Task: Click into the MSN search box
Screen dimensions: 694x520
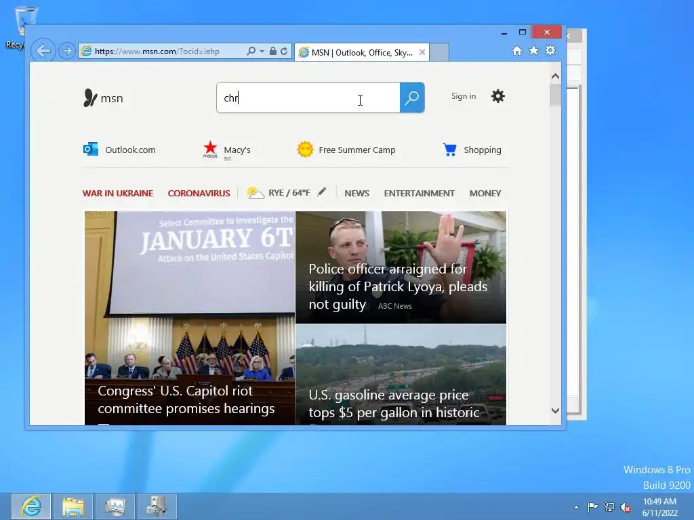Action: [x=308, y=97]
